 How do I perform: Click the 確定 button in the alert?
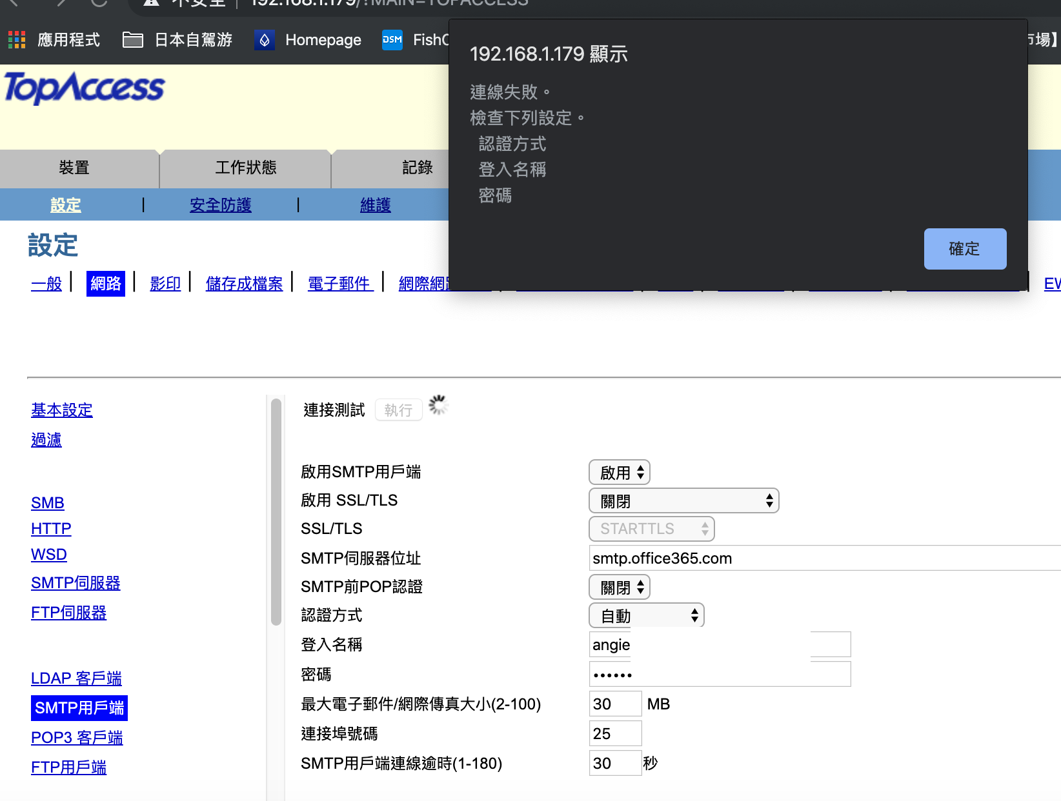[x=965, y=249]
